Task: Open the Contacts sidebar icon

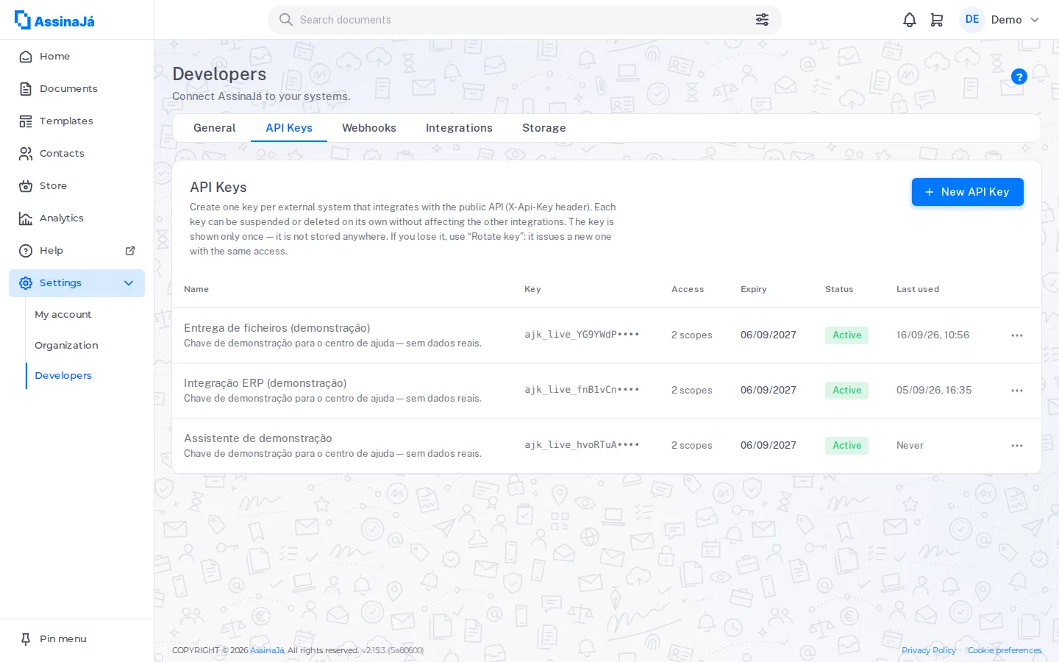Action: click(x=26, y=154)
